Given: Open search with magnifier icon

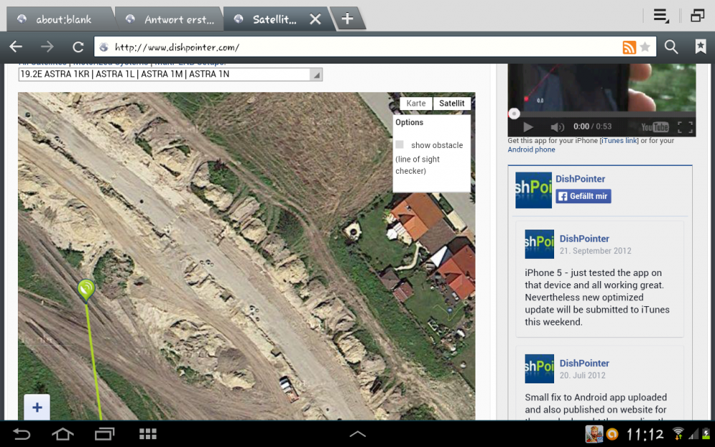Looking at the screenshot, I should click(x=671, y=47).
